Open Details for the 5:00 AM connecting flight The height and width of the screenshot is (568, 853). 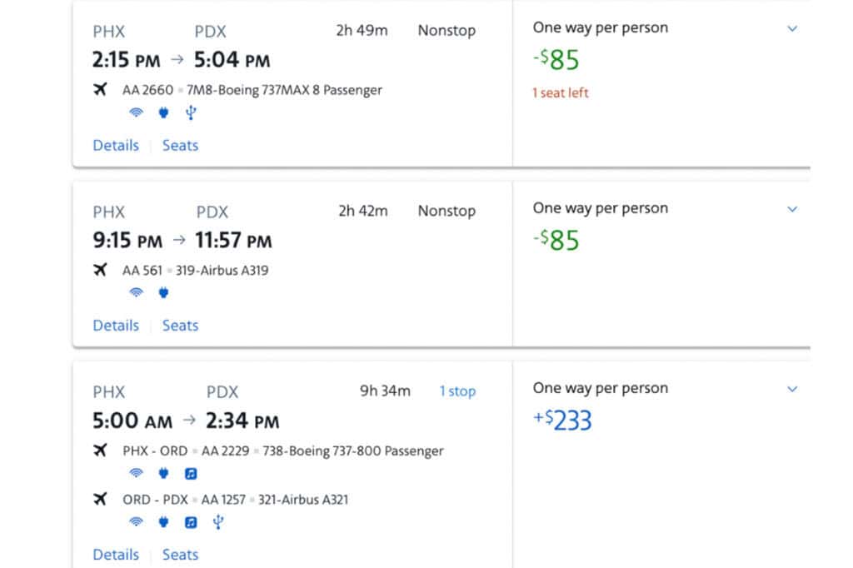(x=115, y=554)
